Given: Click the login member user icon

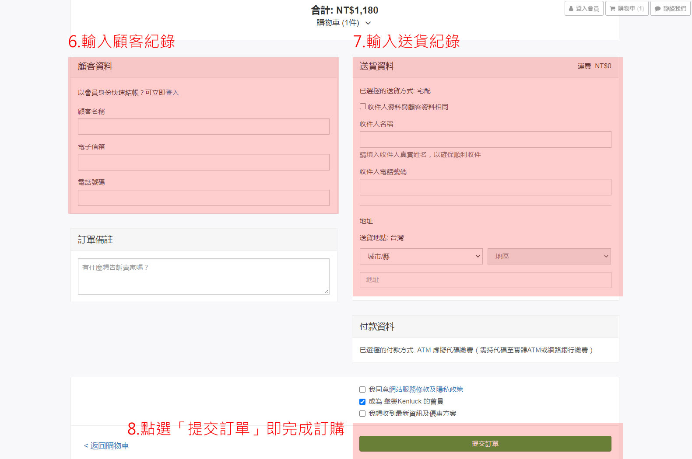Looking at the screenshot, I should click(571, 9).
